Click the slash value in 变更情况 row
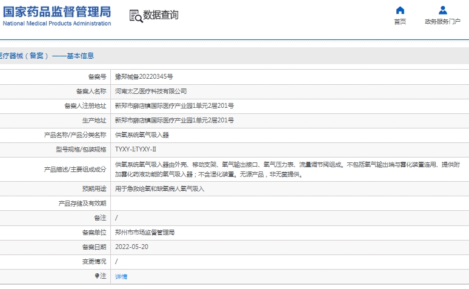Viewport: 469px width, 289px height. [x=116, y=262]
